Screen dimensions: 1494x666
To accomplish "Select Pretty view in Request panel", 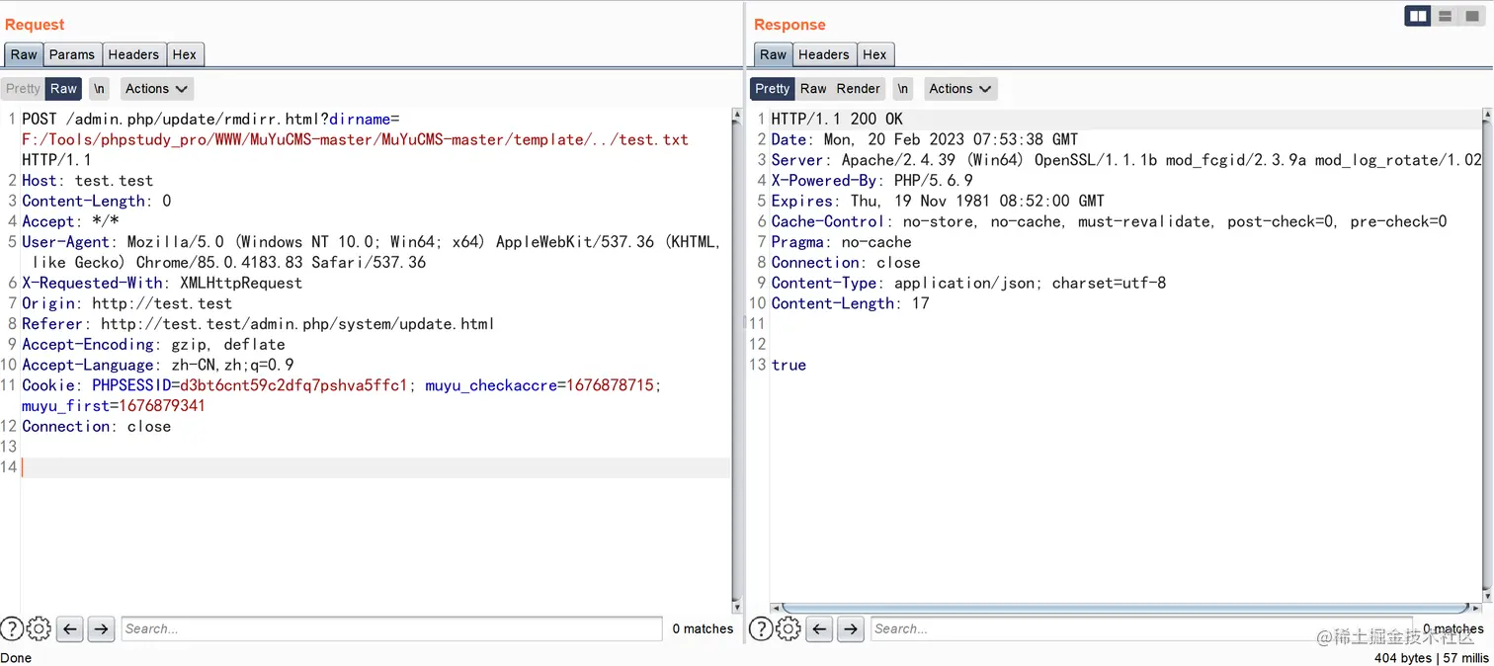I will (x=23, y=88).
